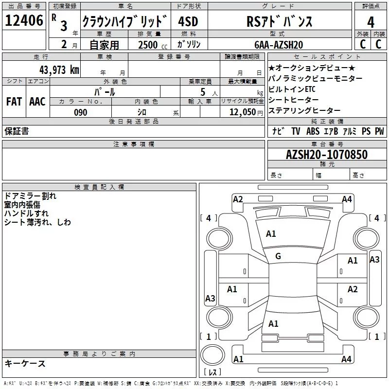Click the lot number 12406
The width and height of the screenshot is (389, 389).
tap(24, 21)
